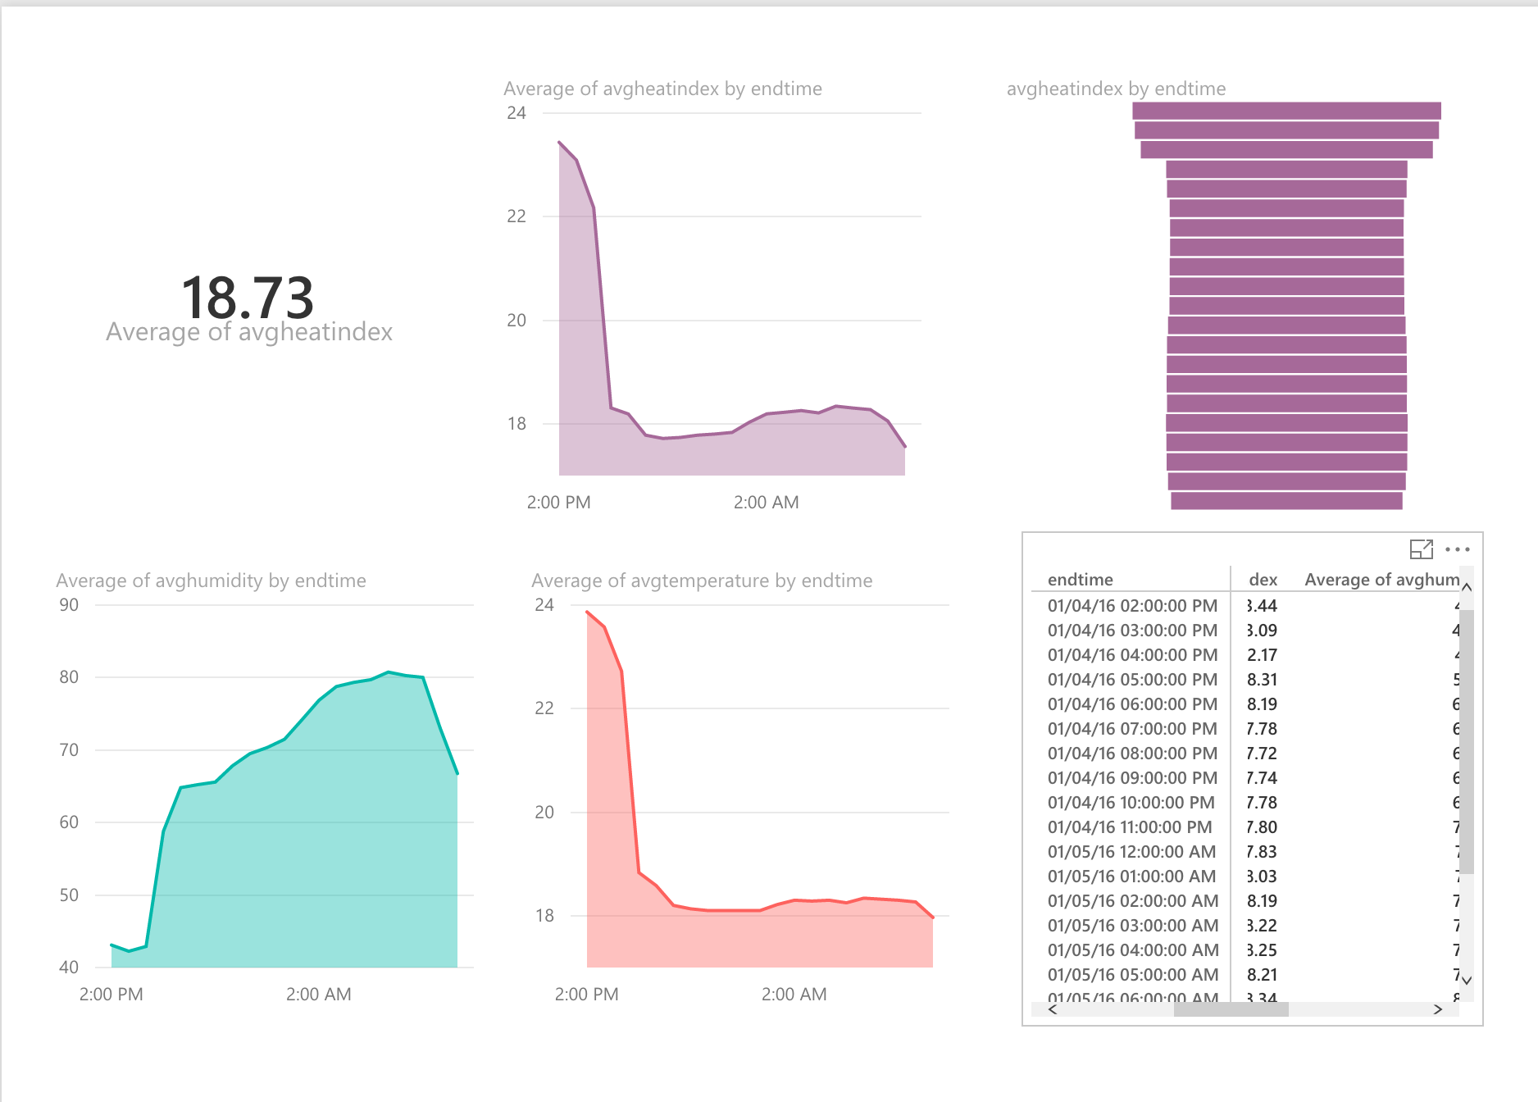Click the table's vertical scrollbar thumb
Viewport: 1538px width, 1102px height.
[x=1467, y=741]
